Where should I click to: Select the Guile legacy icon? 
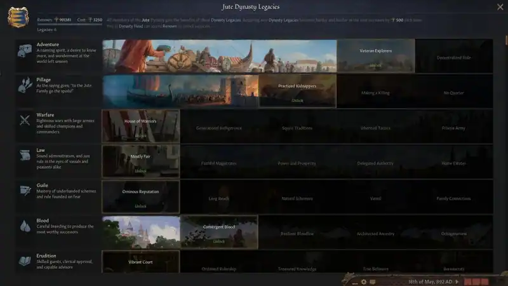point(25,190)
